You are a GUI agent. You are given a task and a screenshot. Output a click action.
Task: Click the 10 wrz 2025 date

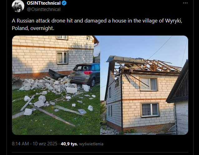45,144
